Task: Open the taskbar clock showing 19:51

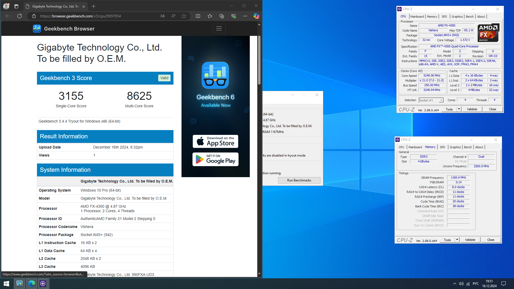Action: click(x=489, y=284)
